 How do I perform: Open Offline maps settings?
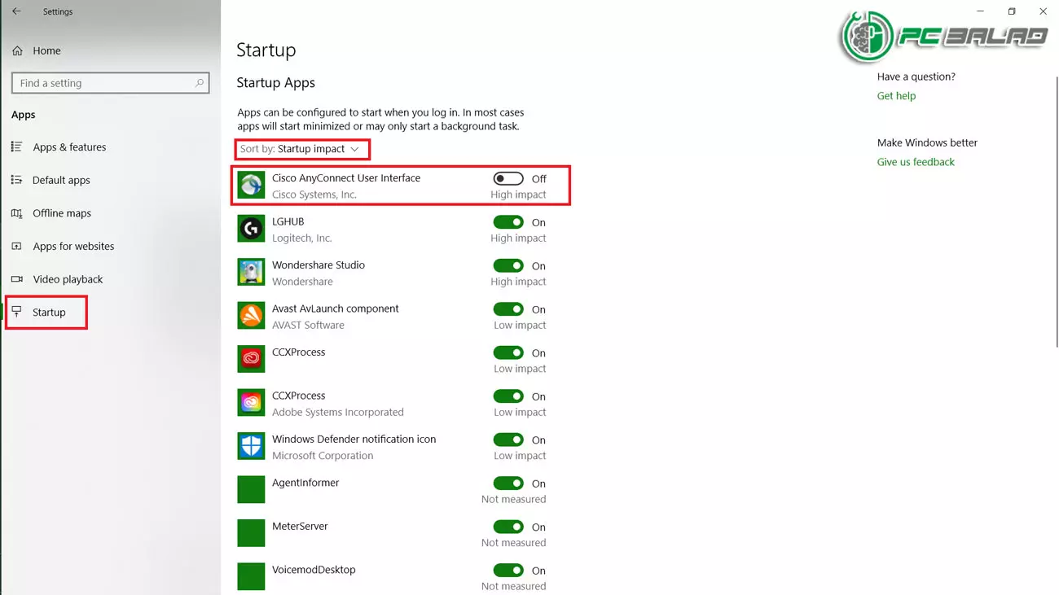click(62, 213)
